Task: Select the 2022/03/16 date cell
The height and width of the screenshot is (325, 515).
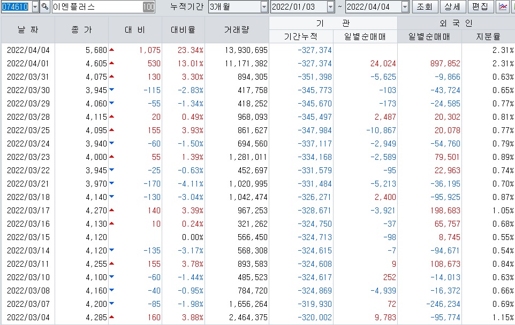Action: click(28, 224)
